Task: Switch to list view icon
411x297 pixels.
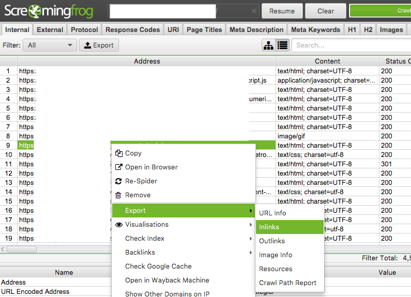Action: tap(282, 45)
